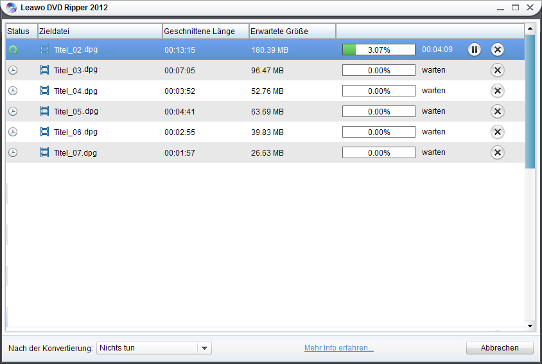Click the 00:01:57 length value
Viewport: 542px width, 364px height.
click(180, 153)
